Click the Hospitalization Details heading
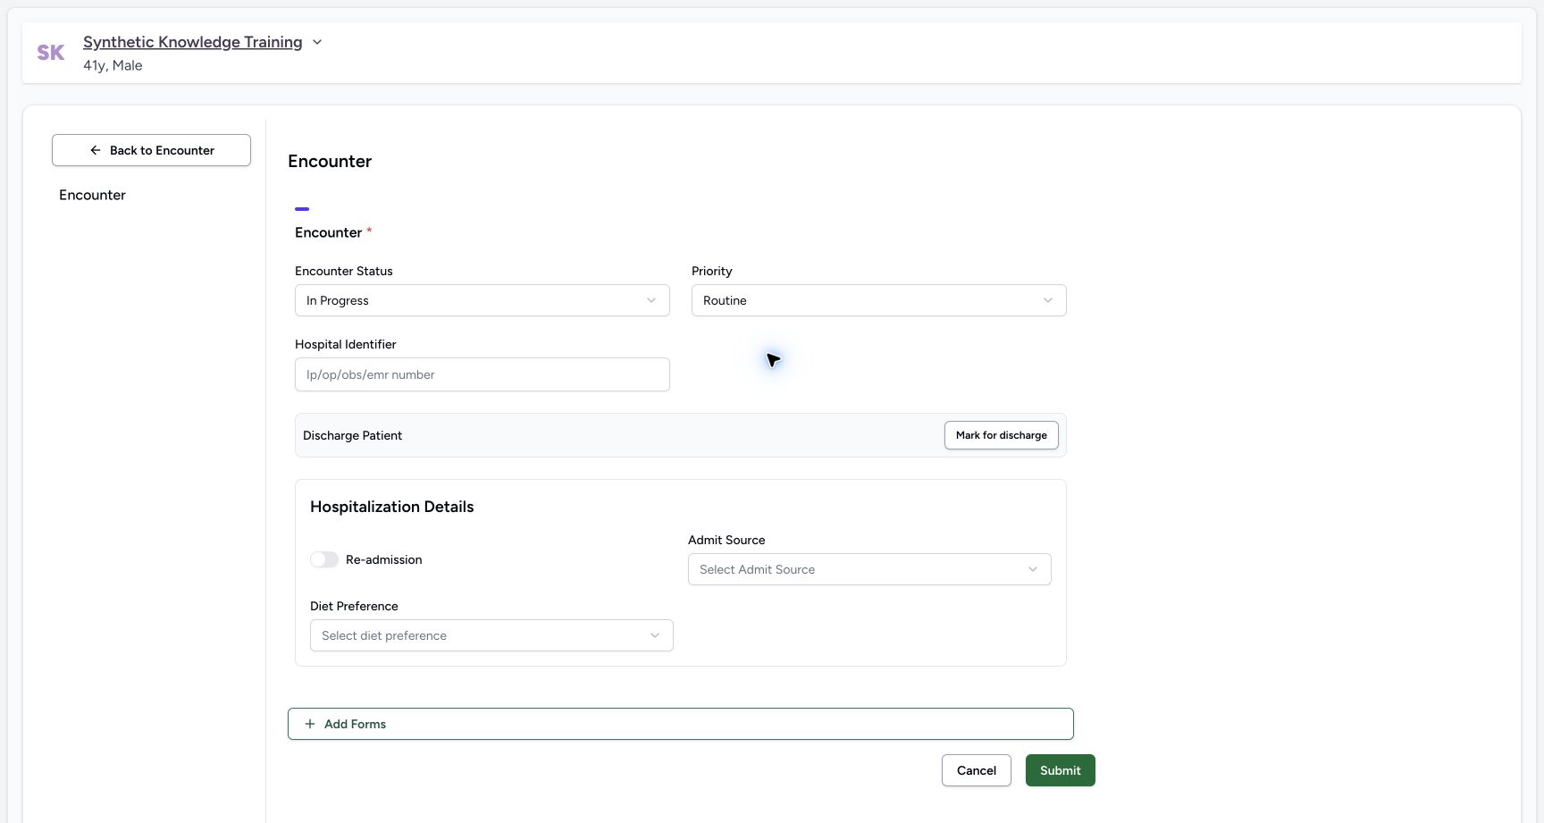The height and width of the screenshot is (823, 1544). coord(392,507)
